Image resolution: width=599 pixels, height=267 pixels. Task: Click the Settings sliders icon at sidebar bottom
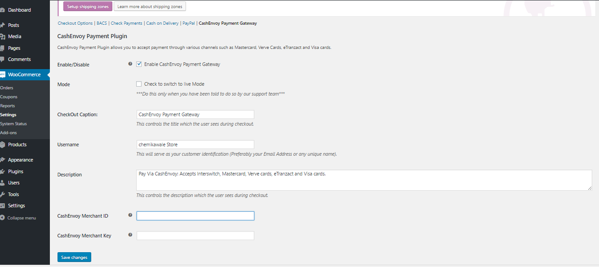click(2, 206)
